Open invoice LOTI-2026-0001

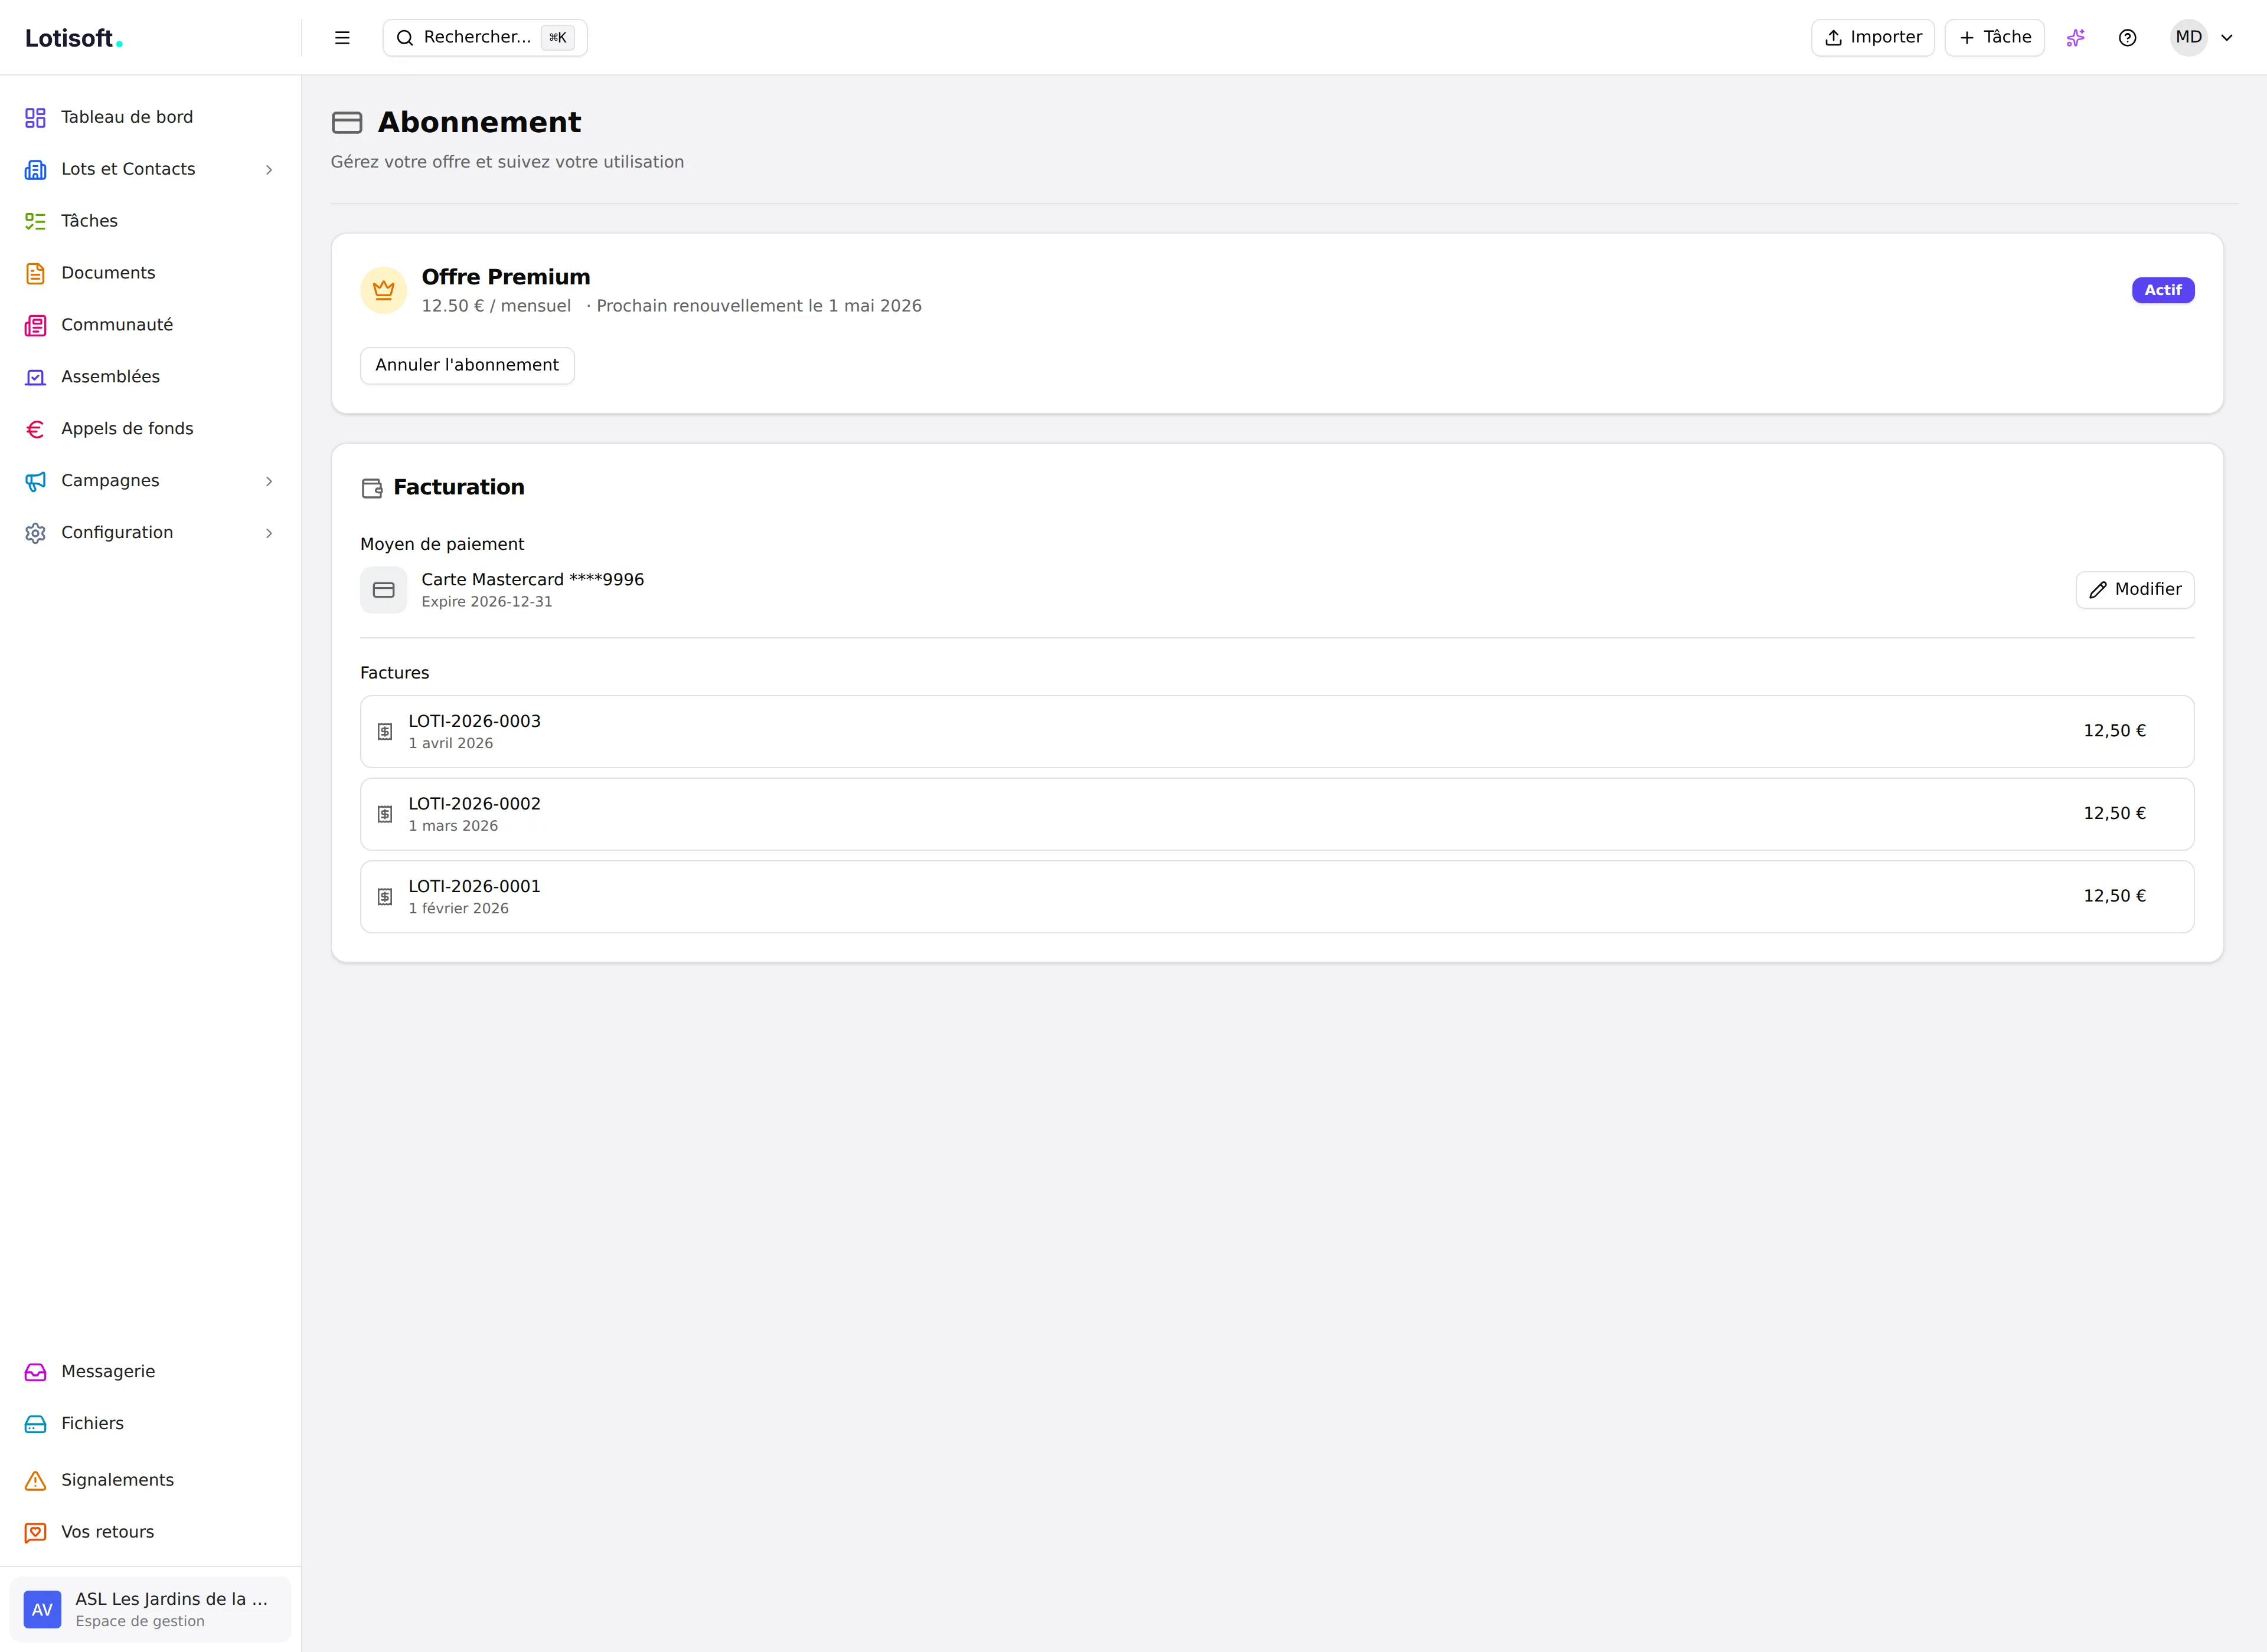click(1278, 897)
